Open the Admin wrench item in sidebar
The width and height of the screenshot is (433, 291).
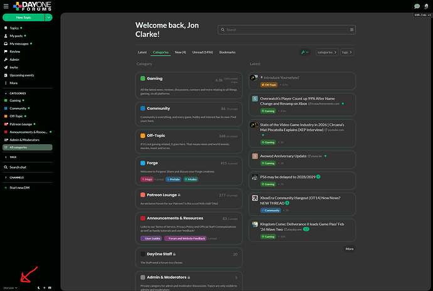click(x=14, y=60)
